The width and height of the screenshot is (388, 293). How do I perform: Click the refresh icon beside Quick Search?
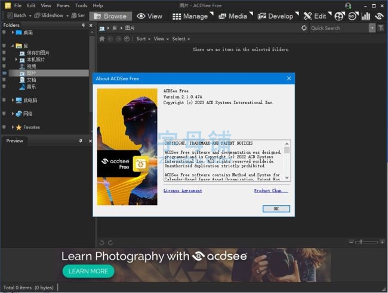click(x=304, y=28)
